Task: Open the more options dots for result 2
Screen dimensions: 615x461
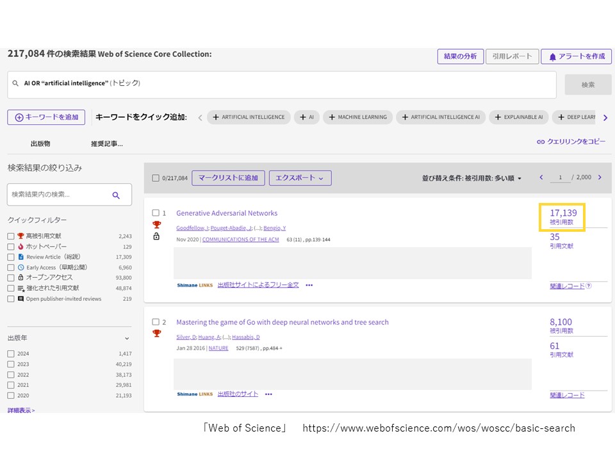Action: [x=268, y=394]
